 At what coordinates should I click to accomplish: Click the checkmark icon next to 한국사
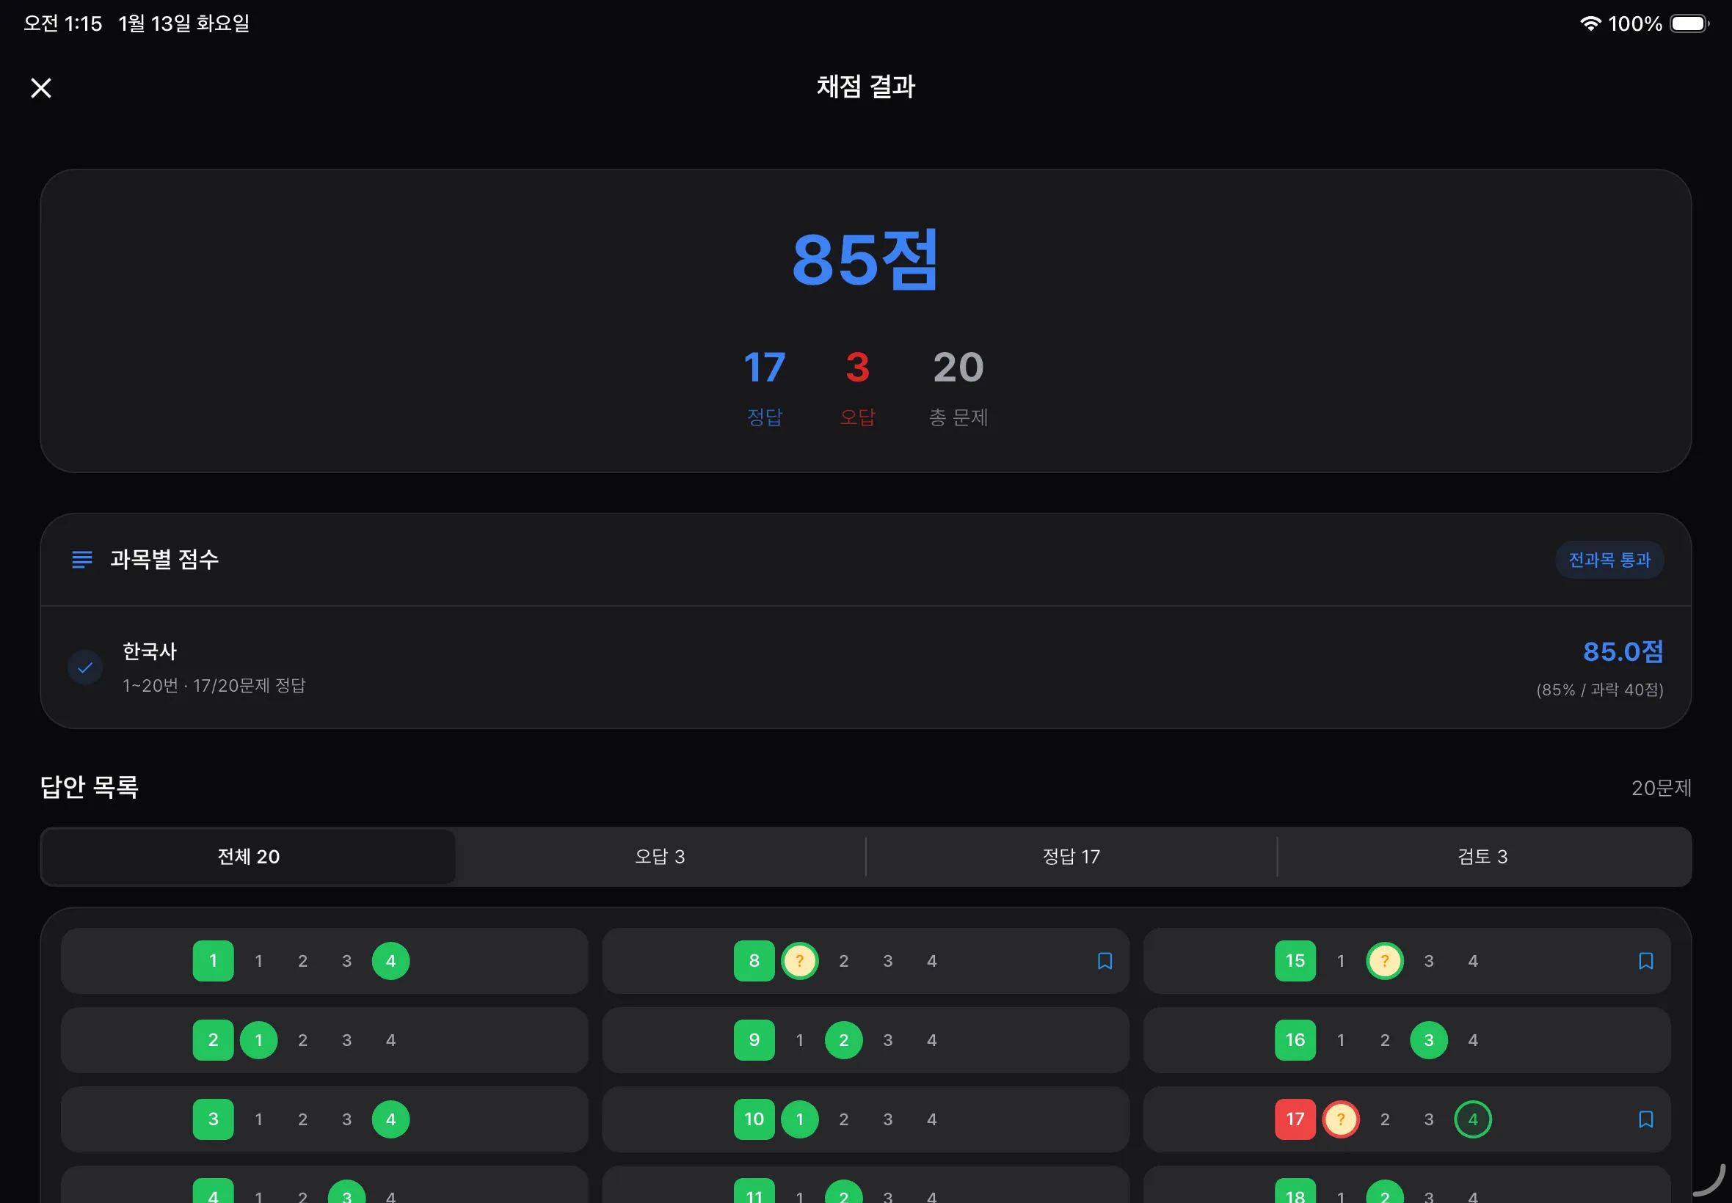pyautogui.click(x=85, y=667)
